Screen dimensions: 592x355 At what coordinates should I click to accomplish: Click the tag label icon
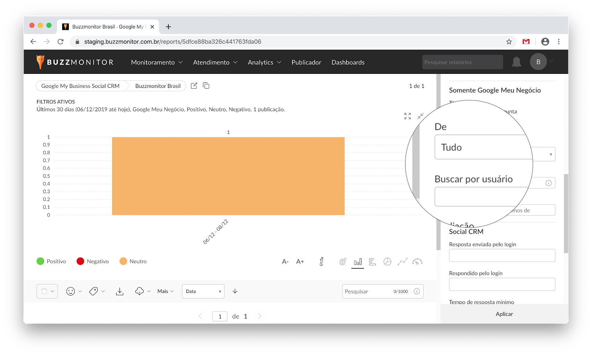pyautogui.click(x=94, y=291)
